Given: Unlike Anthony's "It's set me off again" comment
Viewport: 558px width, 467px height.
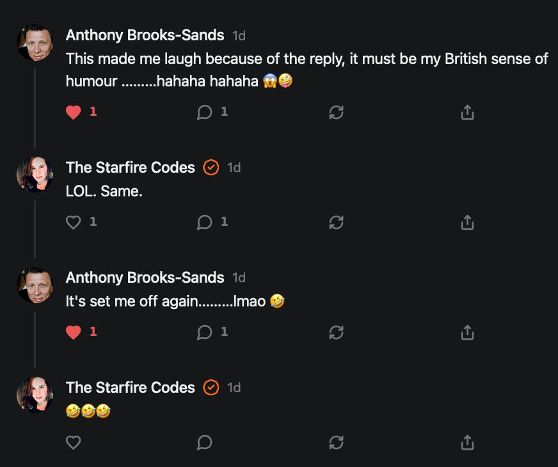Looking at the screenshot, I should (x=74, y=332).
